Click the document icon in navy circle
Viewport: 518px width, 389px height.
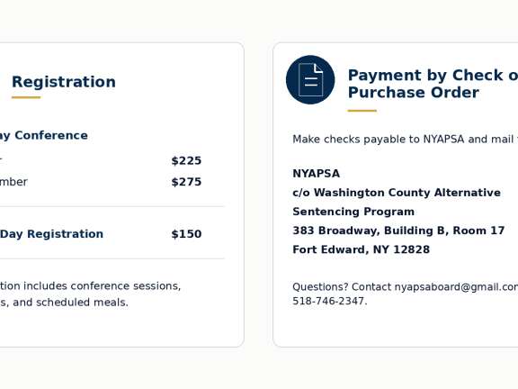point(310,80)
